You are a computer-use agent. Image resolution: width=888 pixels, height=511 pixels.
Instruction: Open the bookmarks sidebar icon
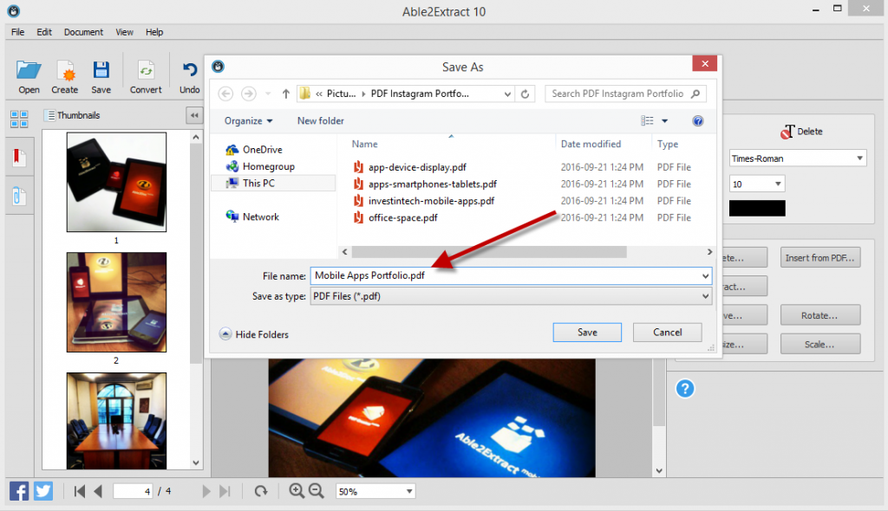(17, 157)
